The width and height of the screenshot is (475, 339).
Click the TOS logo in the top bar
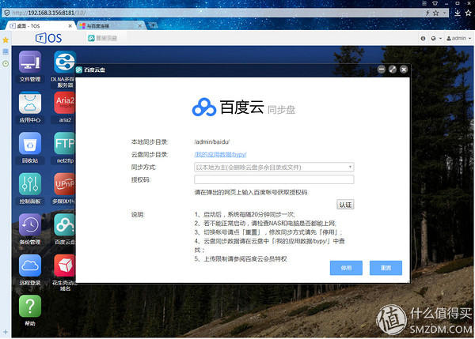pyautogui.click(x=48, y=38)
